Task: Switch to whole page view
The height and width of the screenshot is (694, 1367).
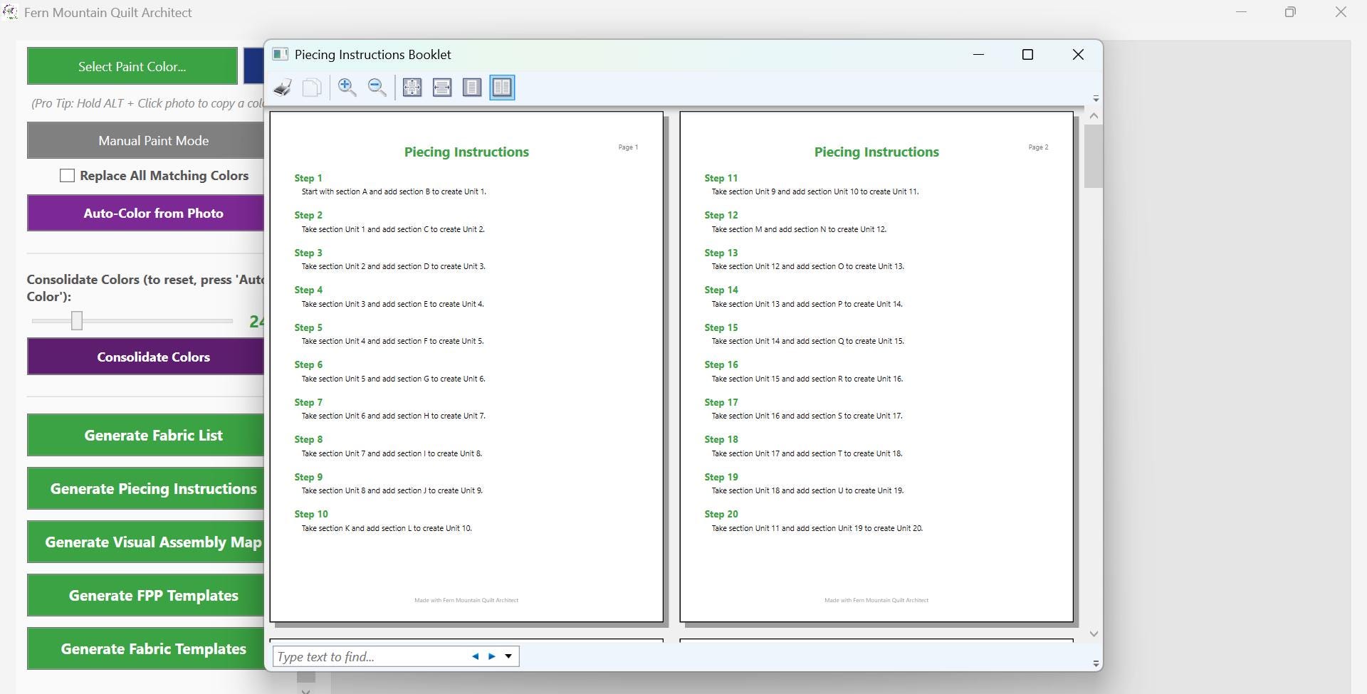Action: pyautogui.click(x=472, y=88)
